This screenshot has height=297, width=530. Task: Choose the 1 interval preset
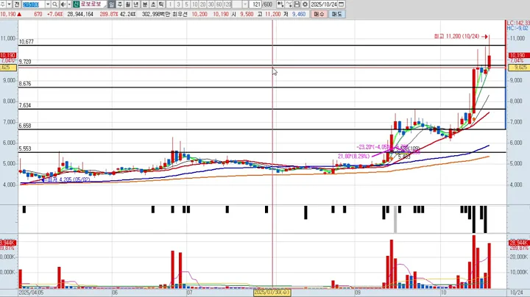170,4
